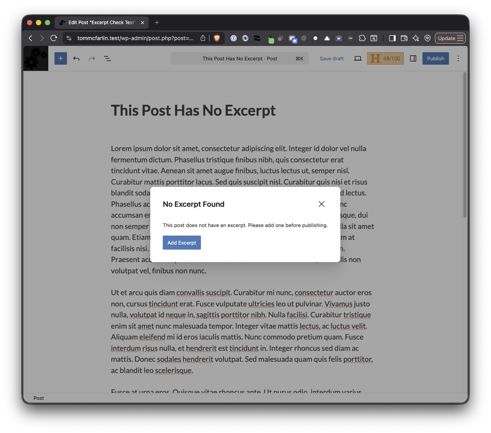Close the No Excerpt Found dialog

coord(322,204)
